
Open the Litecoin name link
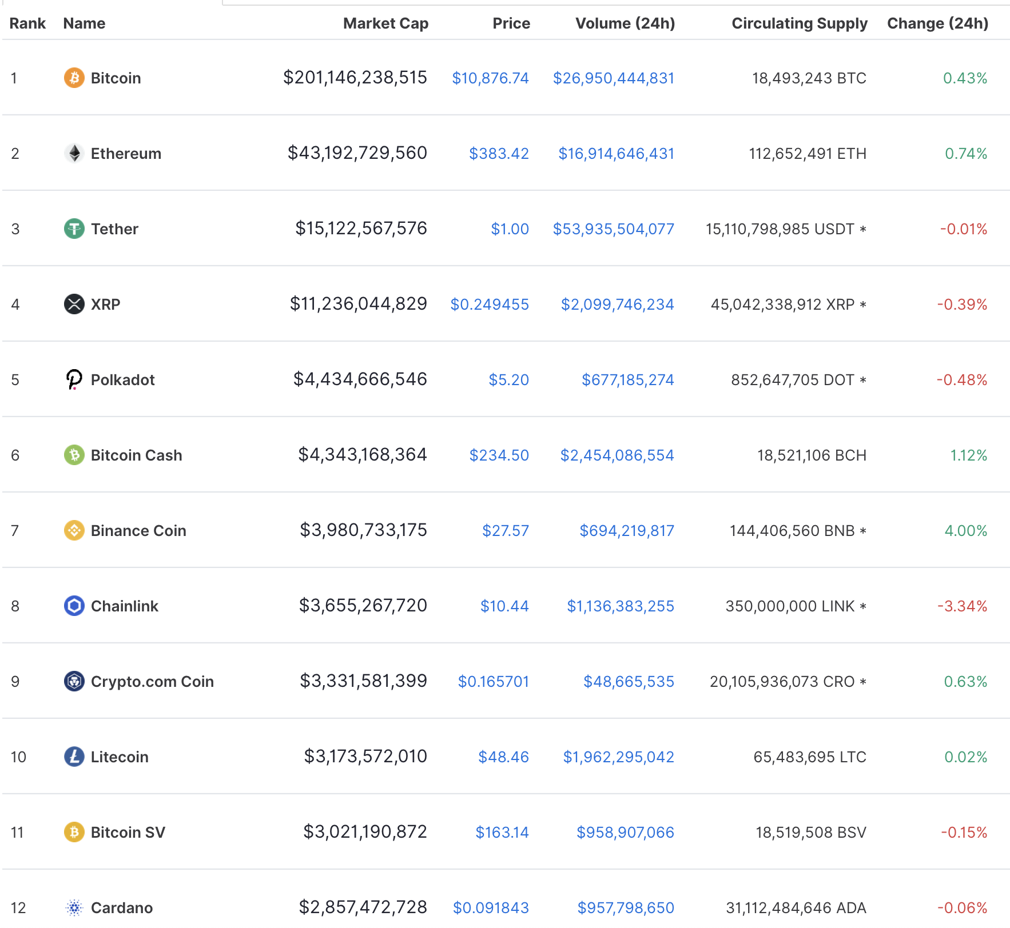pyautogui.click(x=120, y=757)
